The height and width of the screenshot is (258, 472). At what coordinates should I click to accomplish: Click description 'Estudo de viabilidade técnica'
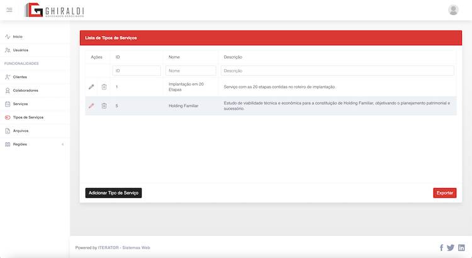pos(337,106)
